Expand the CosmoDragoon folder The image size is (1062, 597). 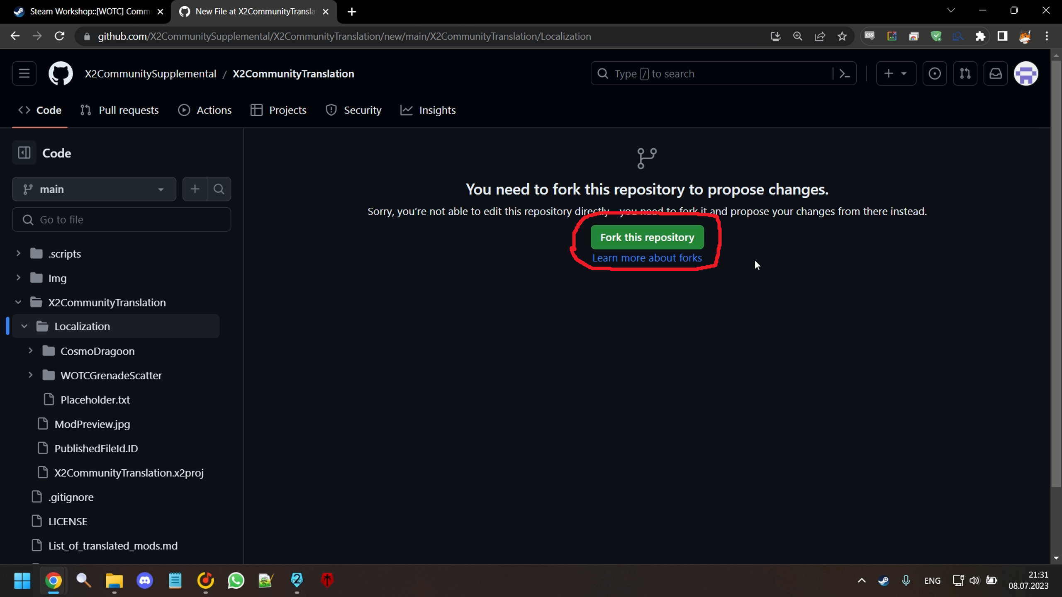(x=30, y=351)
